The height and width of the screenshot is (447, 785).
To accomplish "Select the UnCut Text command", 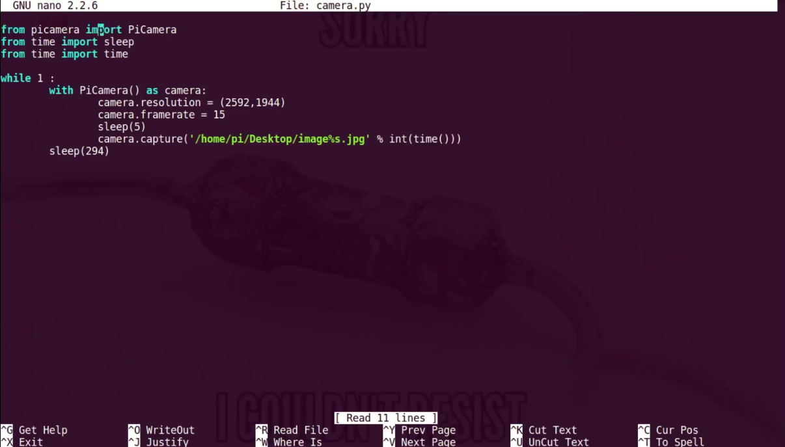I will (557, 442).
